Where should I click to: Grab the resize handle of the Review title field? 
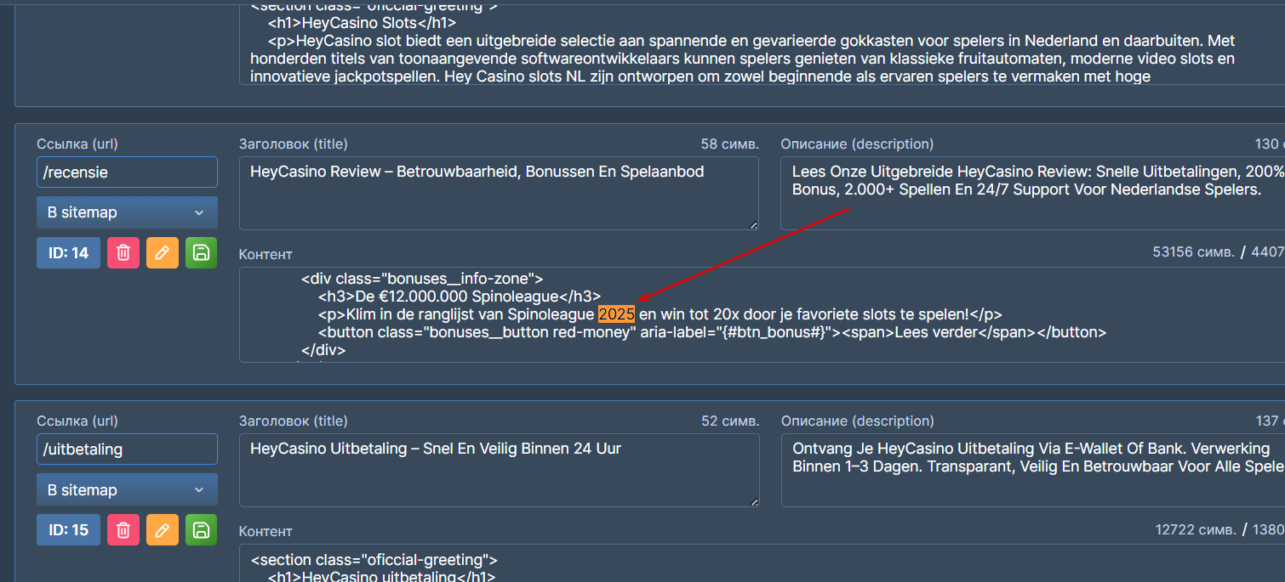click(x=754, y=225)
